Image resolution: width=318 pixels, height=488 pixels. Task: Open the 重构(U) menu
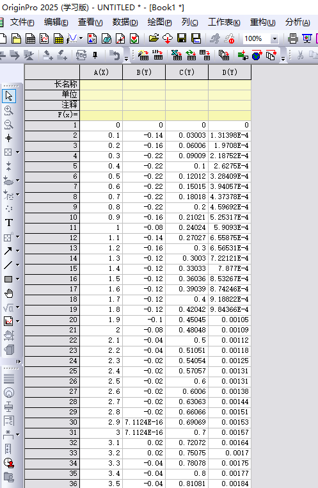pyautogui.click(x=263, y=22)
